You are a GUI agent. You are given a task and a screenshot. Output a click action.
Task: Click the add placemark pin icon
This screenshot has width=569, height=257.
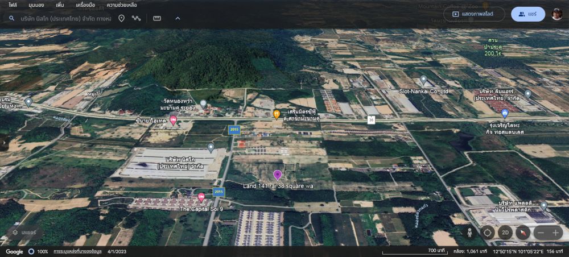click(121, 18)
